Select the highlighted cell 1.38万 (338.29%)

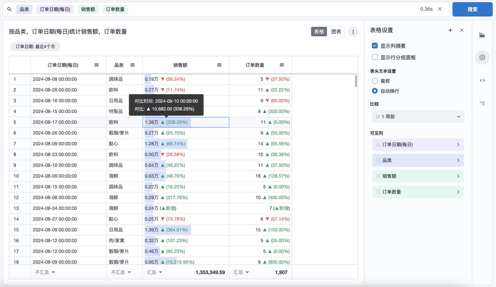coord(186,122)
